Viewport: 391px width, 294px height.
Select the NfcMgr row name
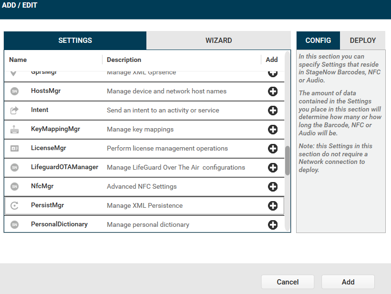42,186
